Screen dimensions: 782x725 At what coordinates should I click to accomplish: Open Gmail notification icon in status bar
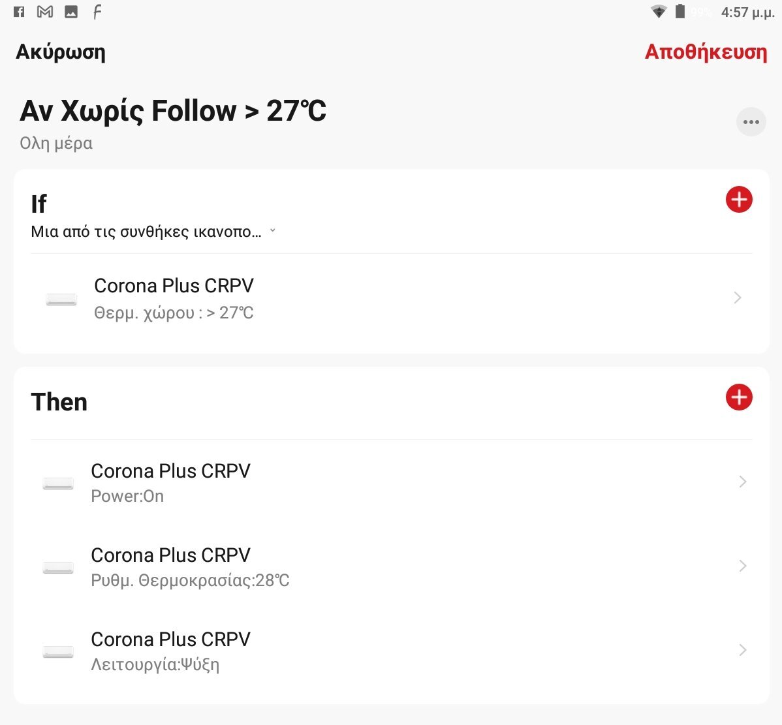[x=45, y=12]
